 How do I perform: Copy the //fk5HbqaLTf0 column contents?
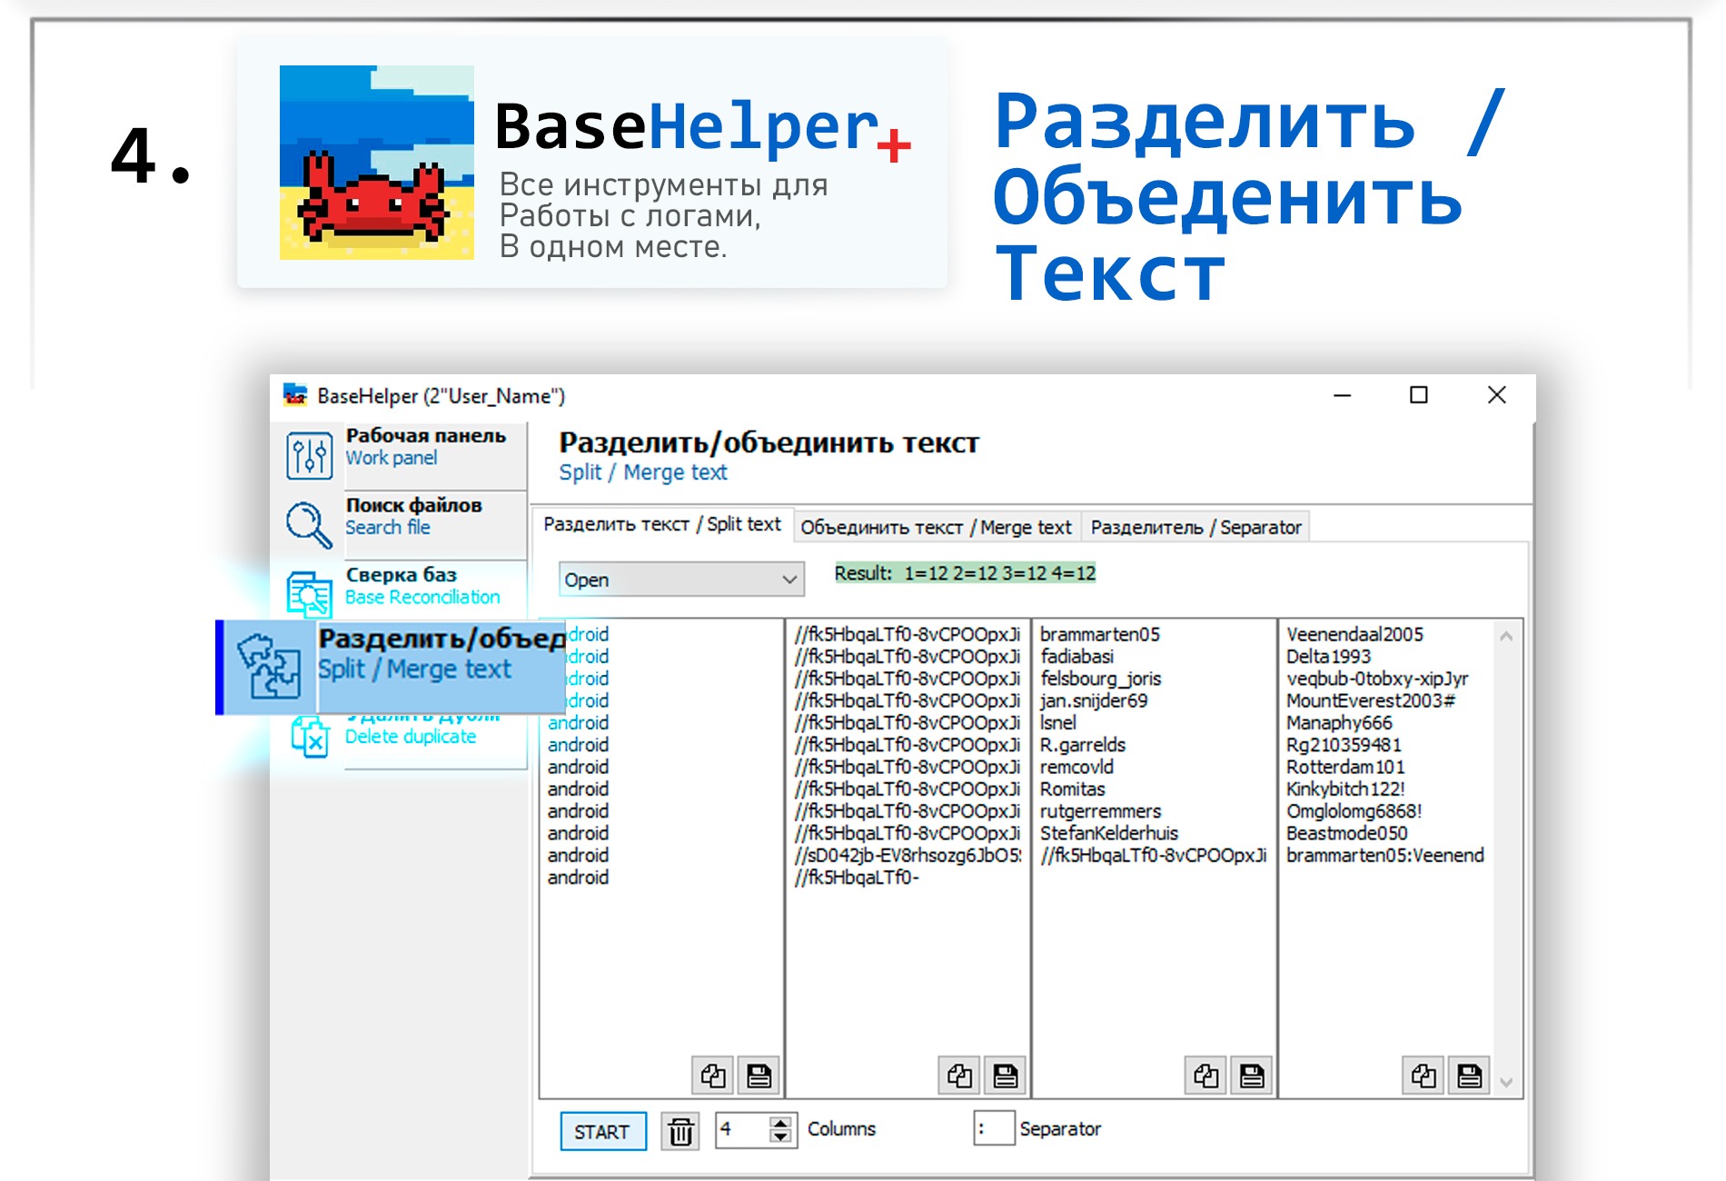[x=959, y=1077]
